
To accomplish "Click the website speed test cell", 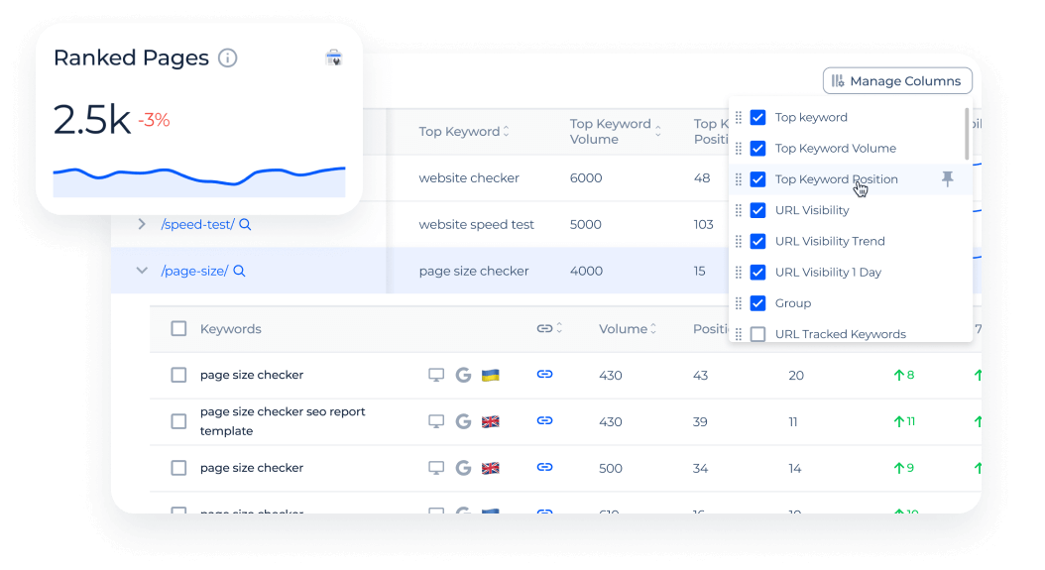I will (477, 225).
